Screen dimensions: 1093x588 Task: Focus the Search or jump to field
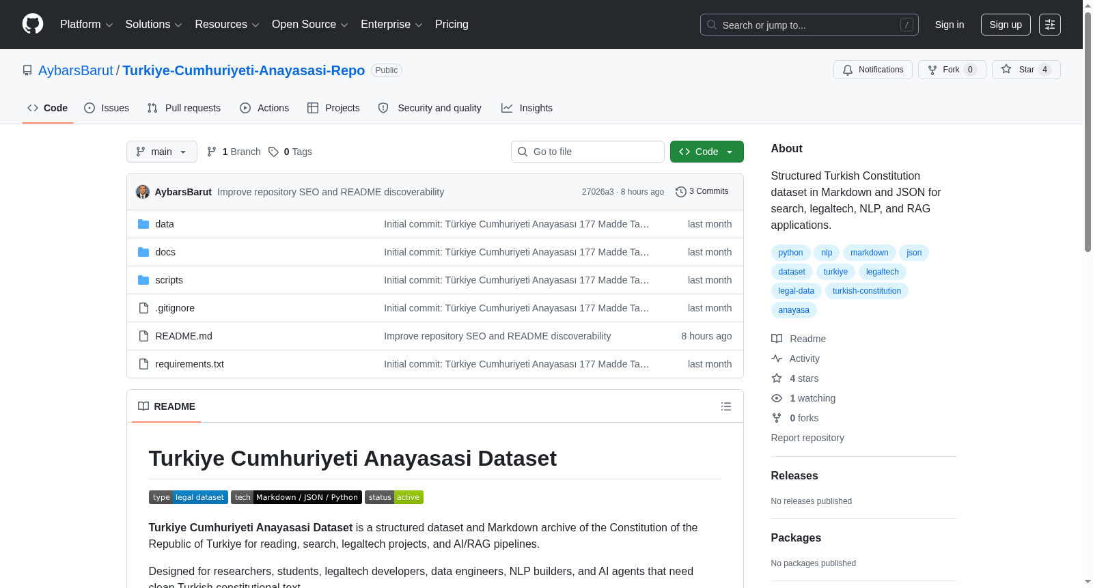click(810, 25)
